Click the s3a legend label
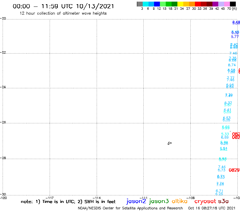Viewport: 240px width, 211px height. click(223, 201)
